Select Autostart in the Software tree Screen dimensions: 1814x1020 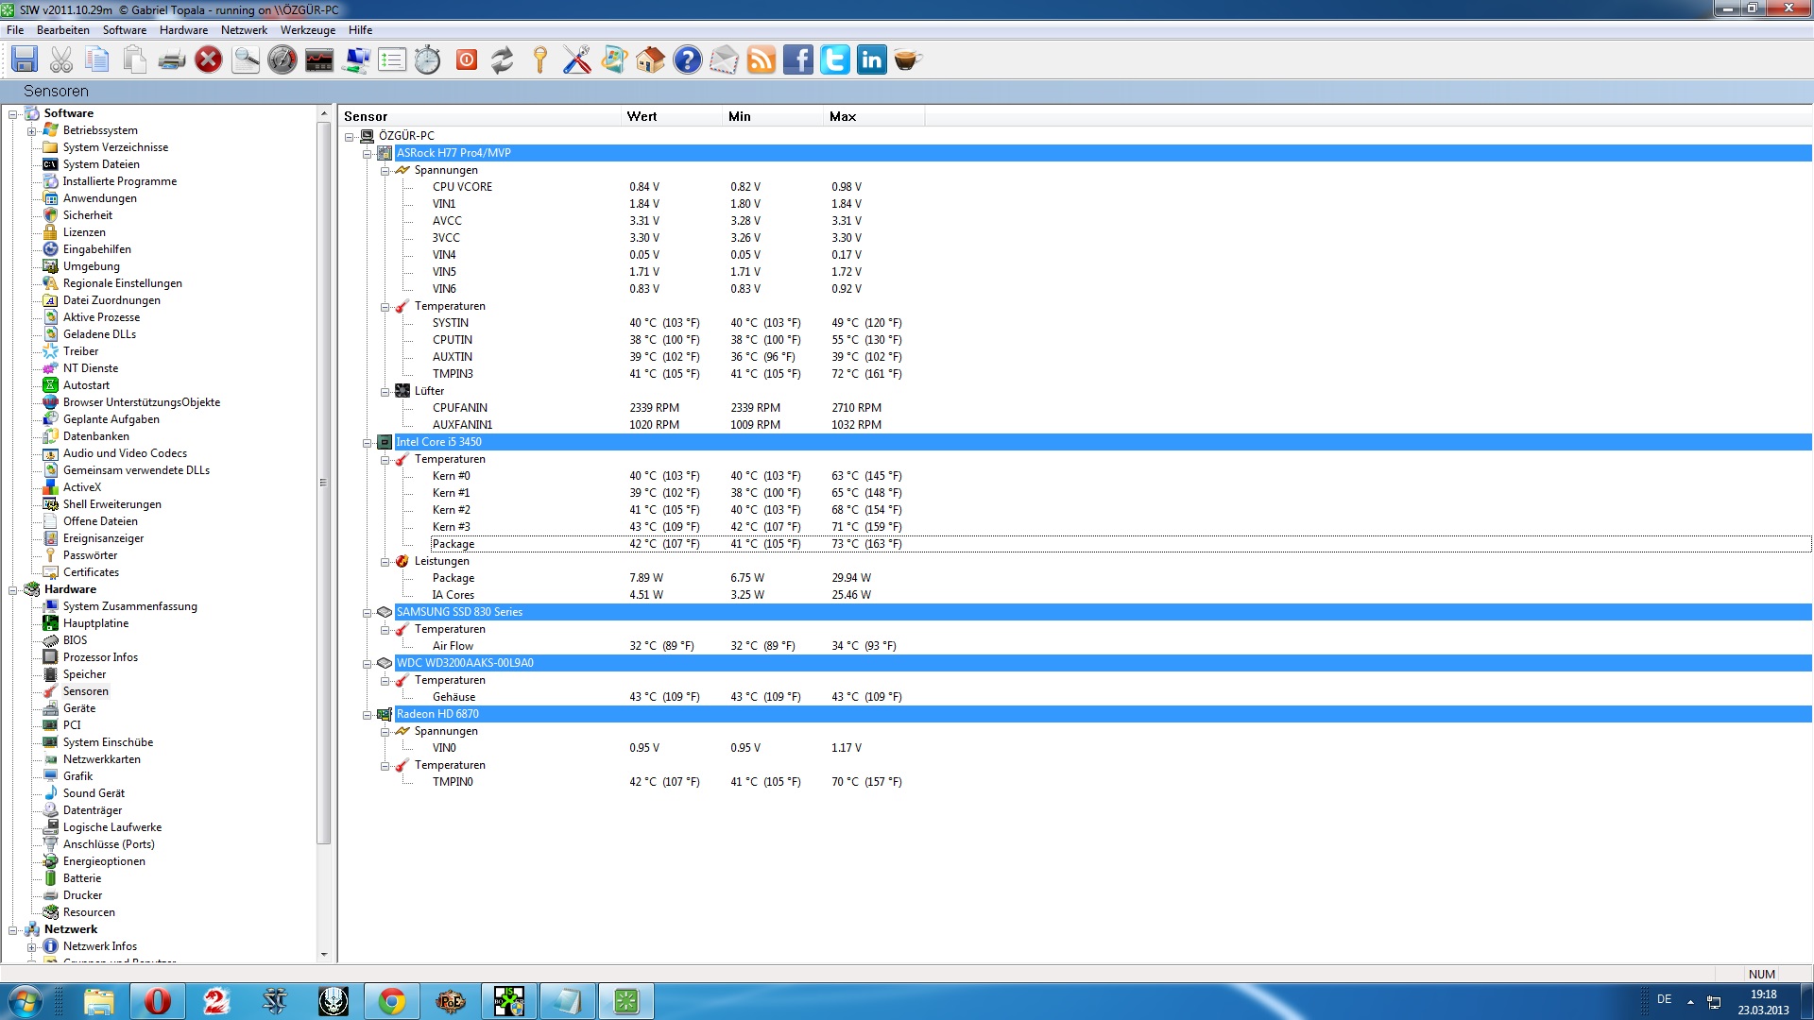[x=86, y=385]
